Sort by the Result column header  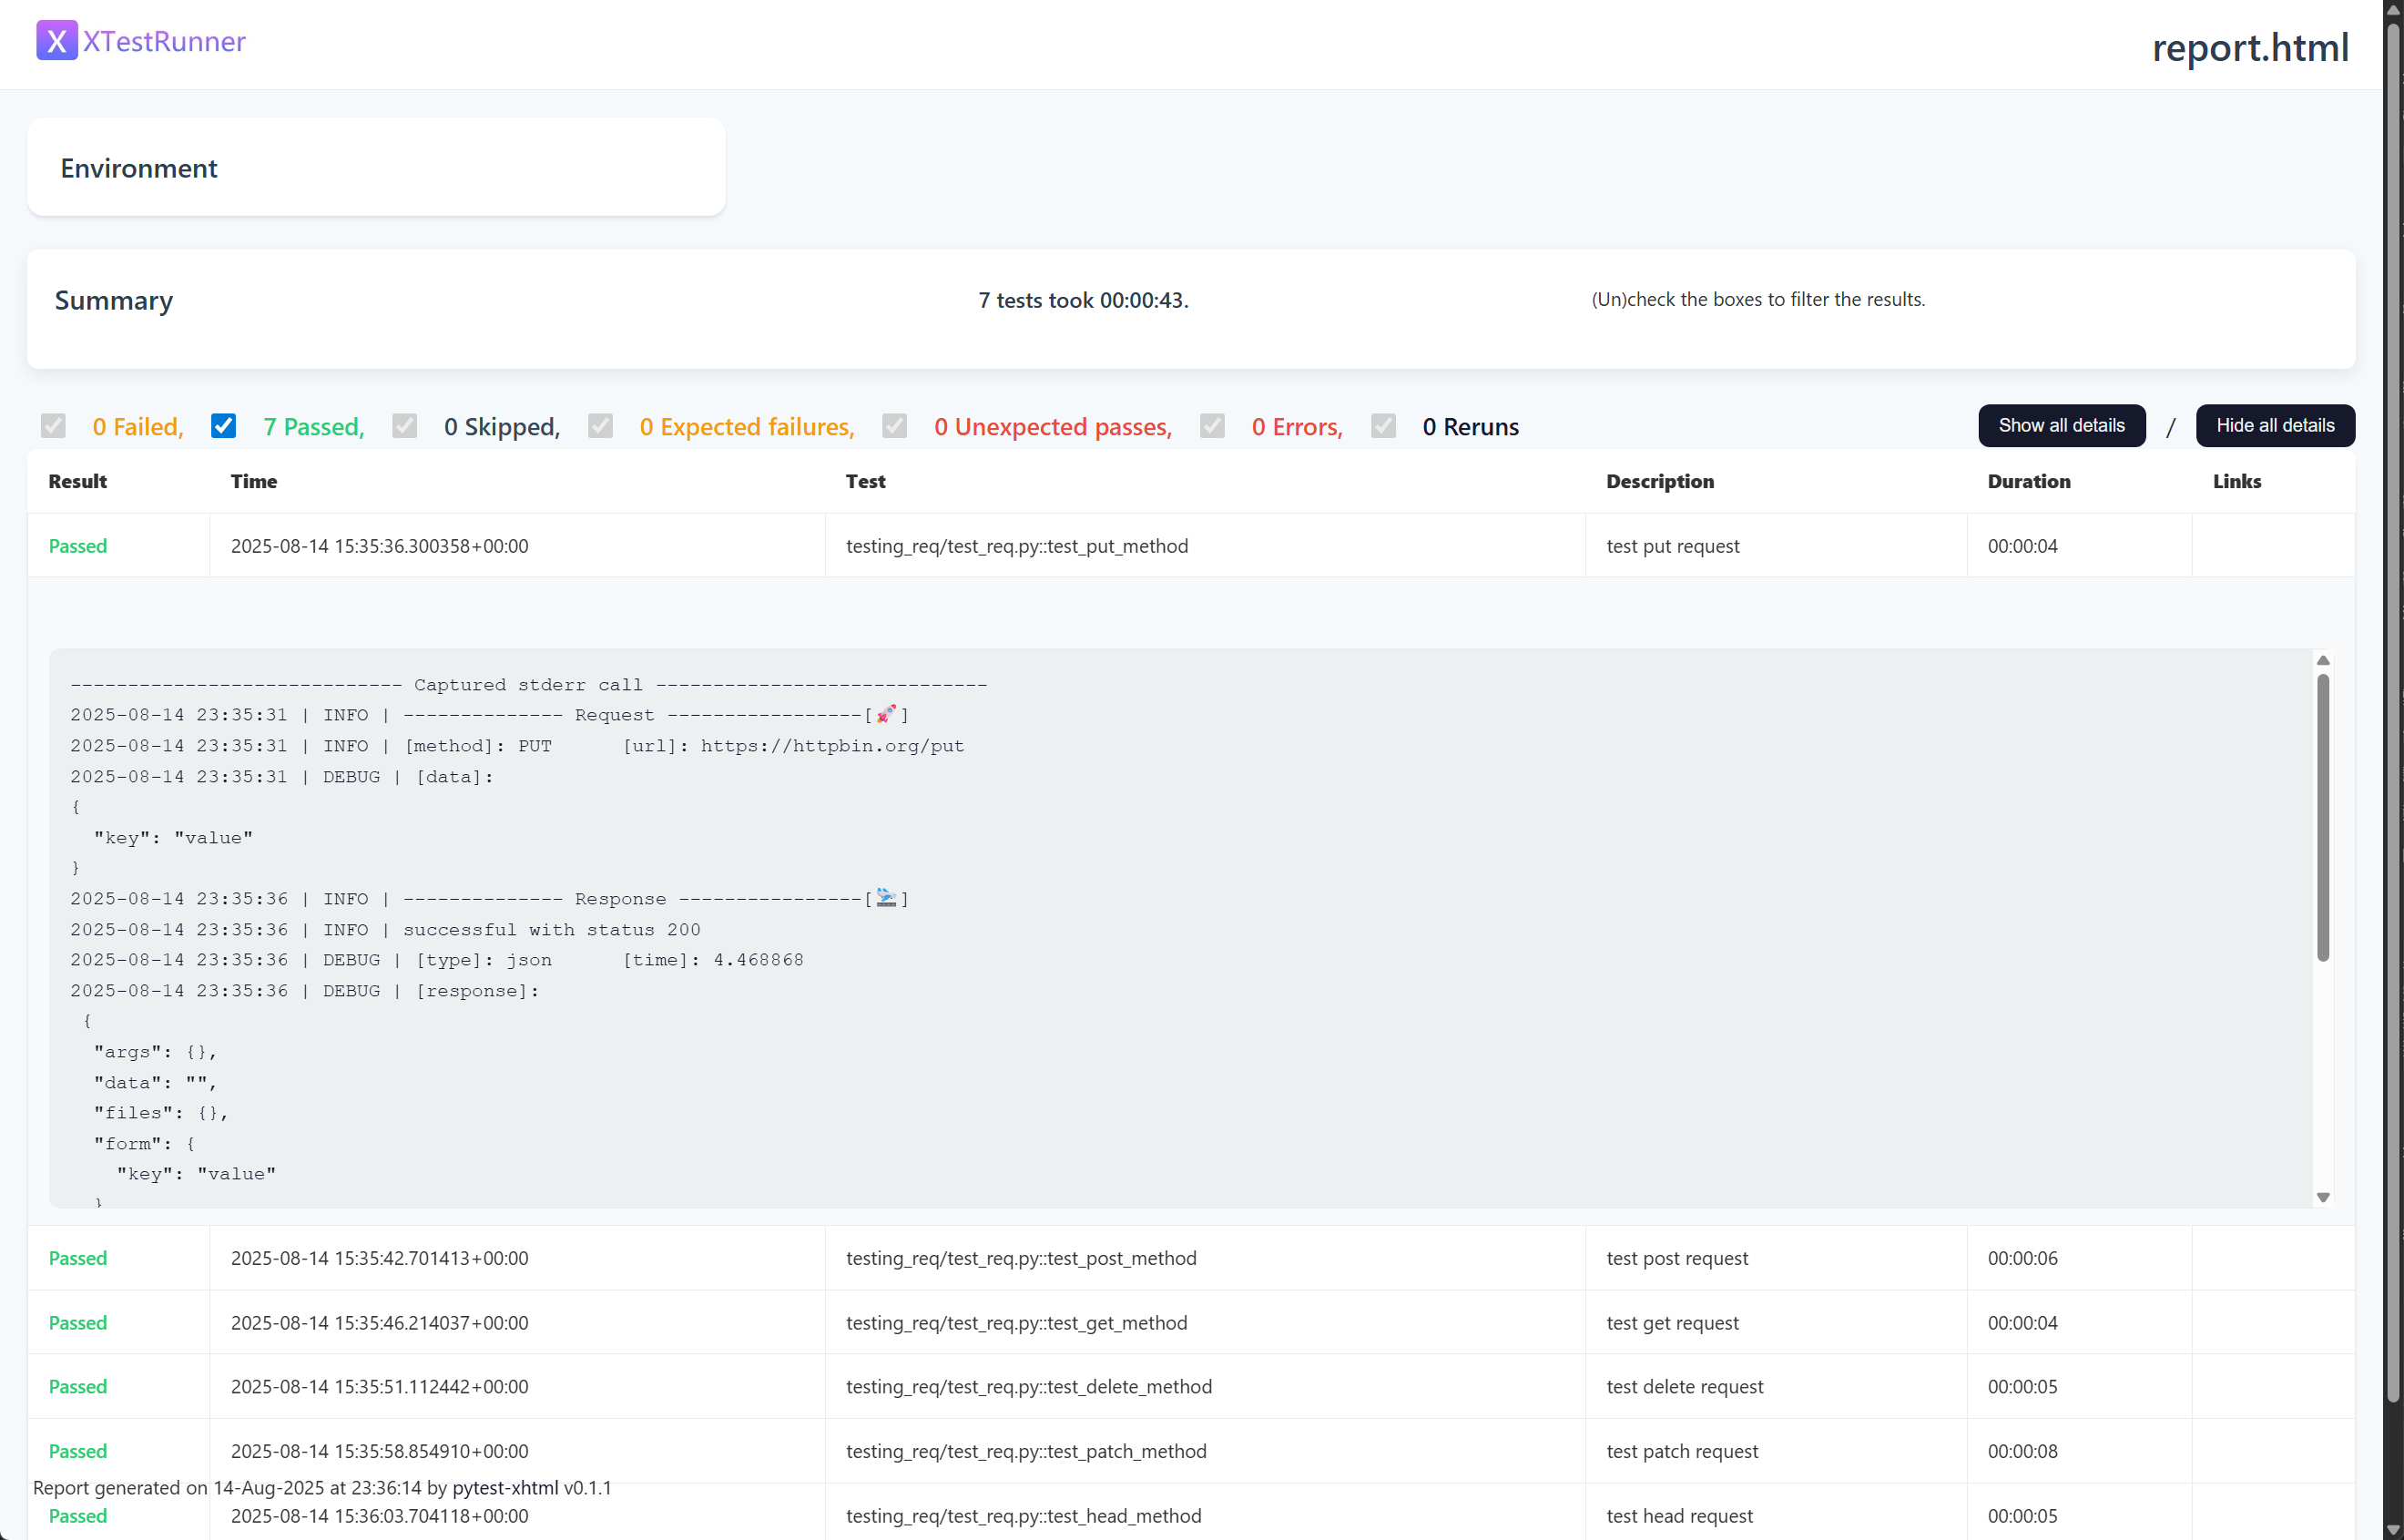point(77,481)
